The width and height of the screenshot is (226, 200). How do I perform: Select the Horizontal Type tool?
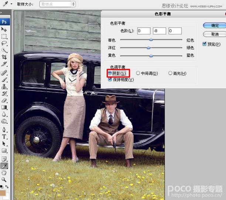point(4,136)
